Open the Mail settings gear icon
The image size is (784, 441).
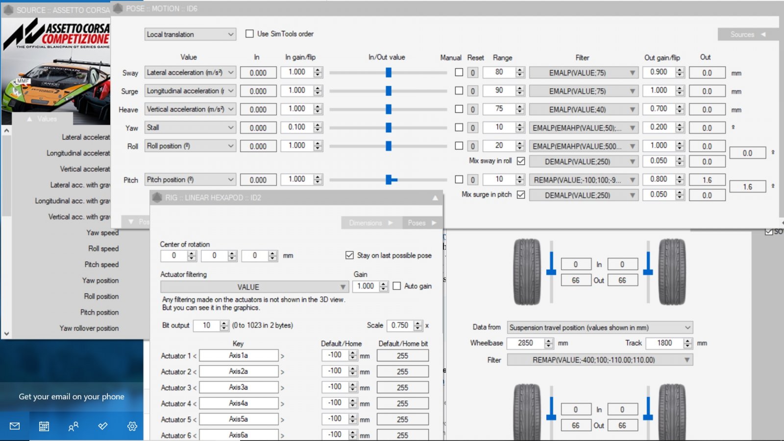point(132,426)
